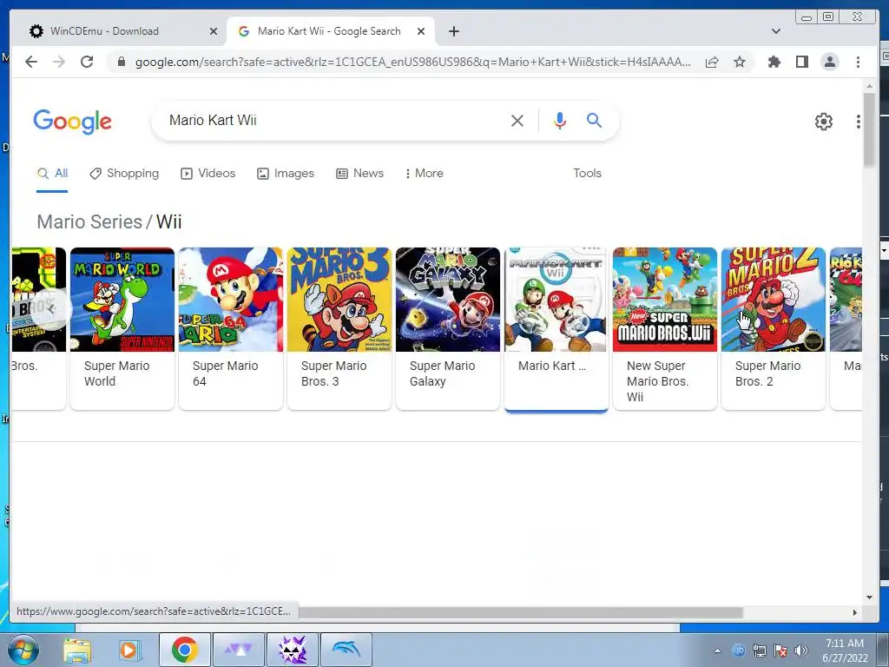Go back to the previous page
This screenshot has width=889, height=667.
click(x=31, y=62)
